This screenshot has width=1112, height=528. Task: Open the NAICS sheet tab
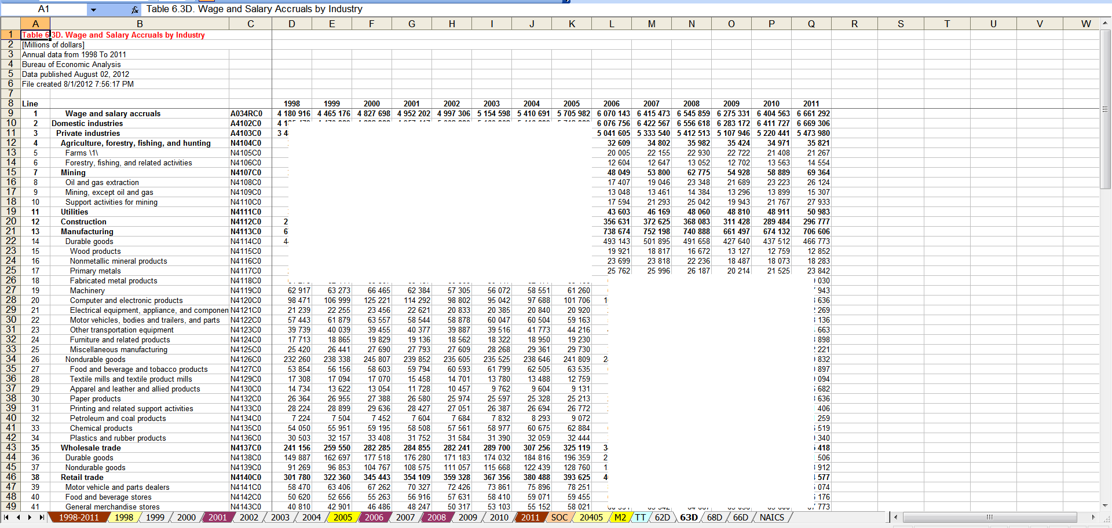771,518
